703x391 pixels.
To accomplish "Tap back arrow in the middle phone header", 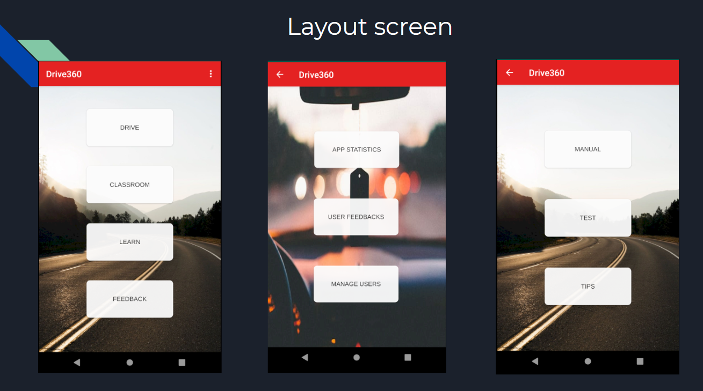I will point(280,75).
